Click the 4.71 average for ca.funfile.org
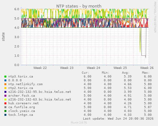The width and height of the screenshot is (158, 126). (128, 107)
